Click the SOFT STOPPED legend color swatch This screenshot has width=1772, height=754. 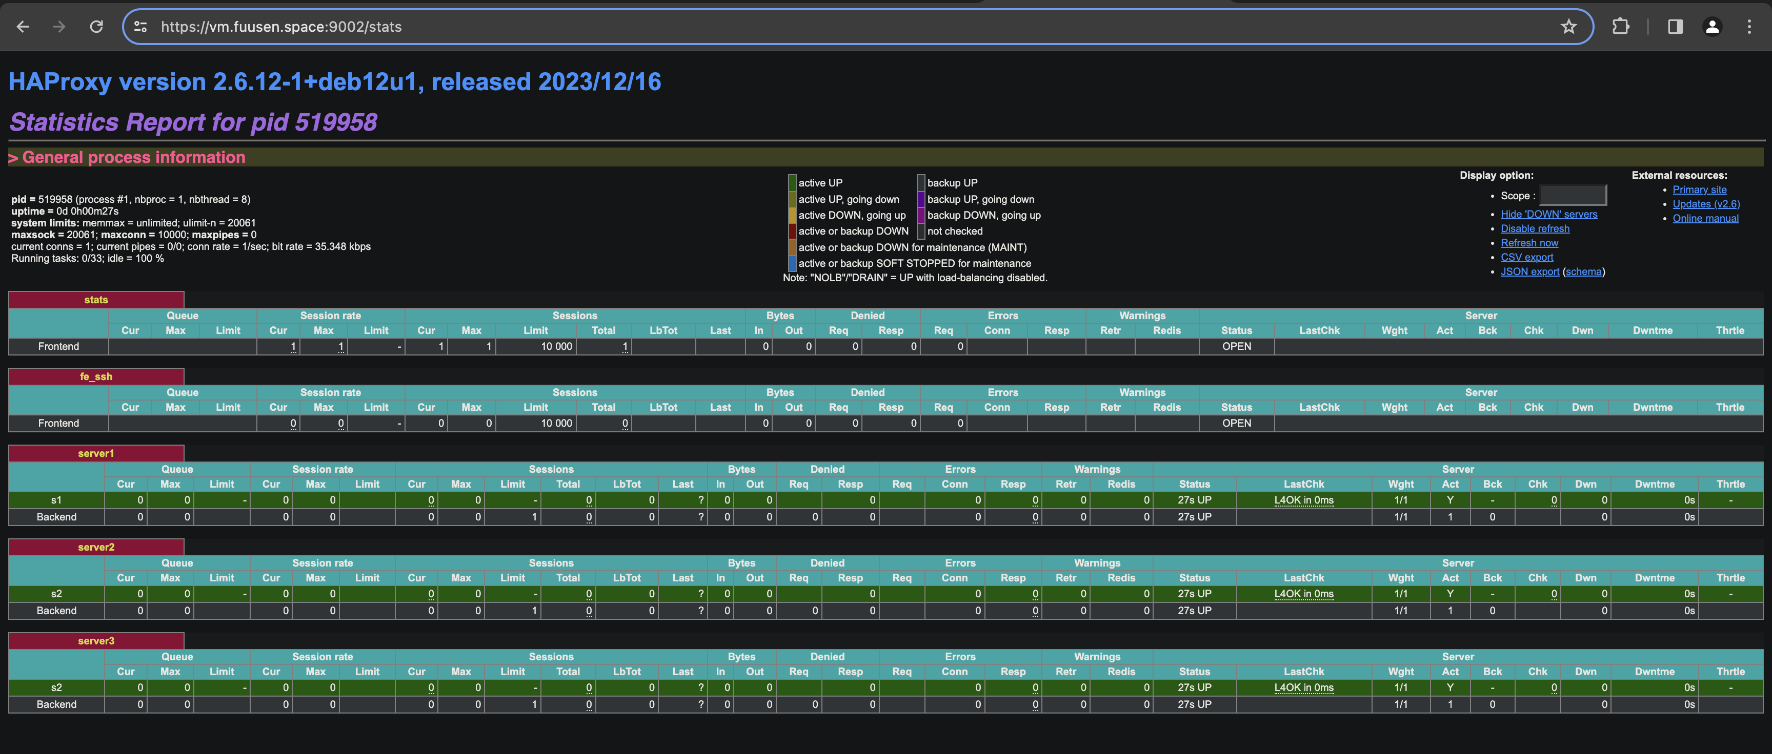click(793, 263)
